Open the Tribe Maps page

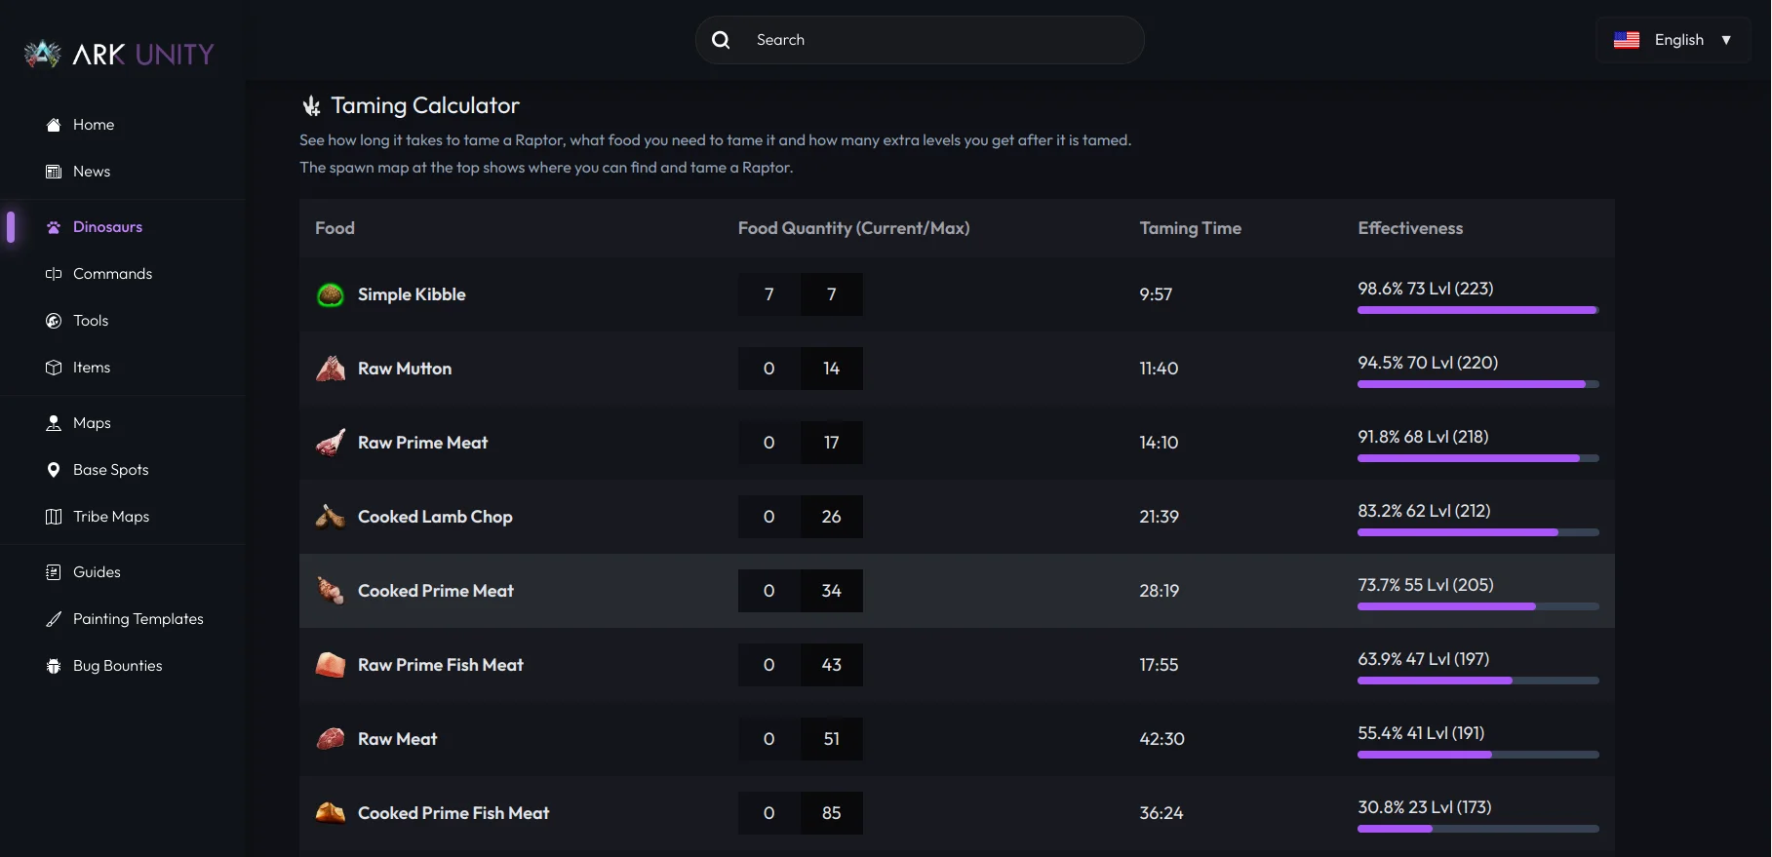(110, 517)
